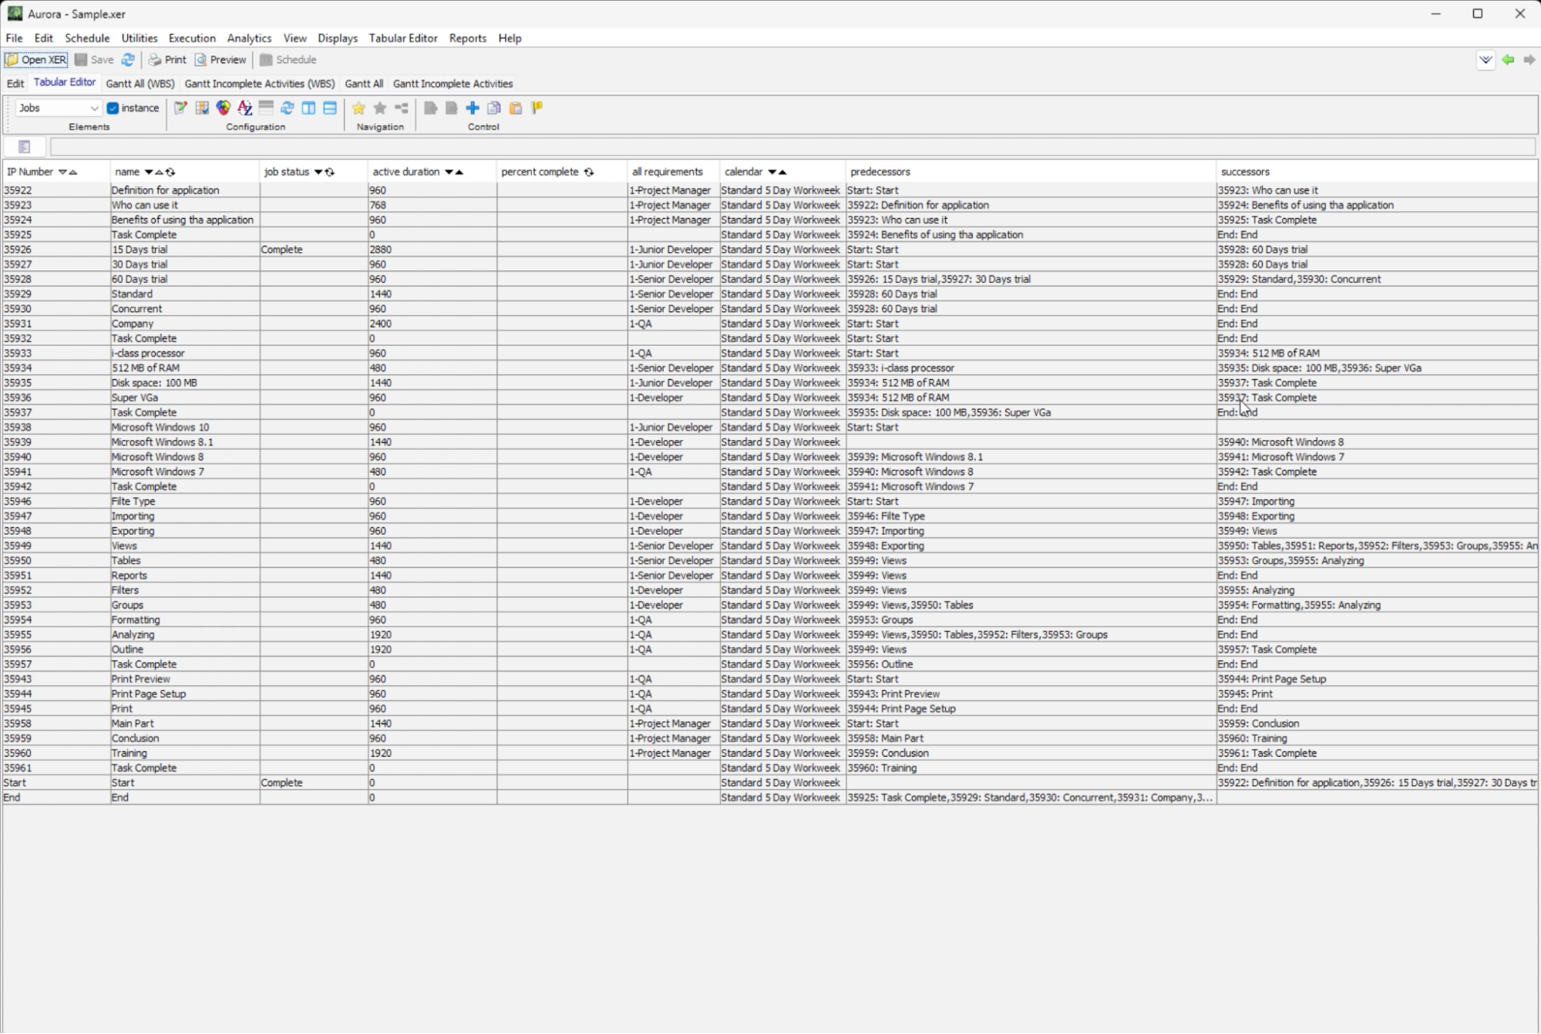The width and height of the screenshot is (1541, 1034).
Task: Switch to Gantt All (WBS) tab
Action: pos(140,83)
